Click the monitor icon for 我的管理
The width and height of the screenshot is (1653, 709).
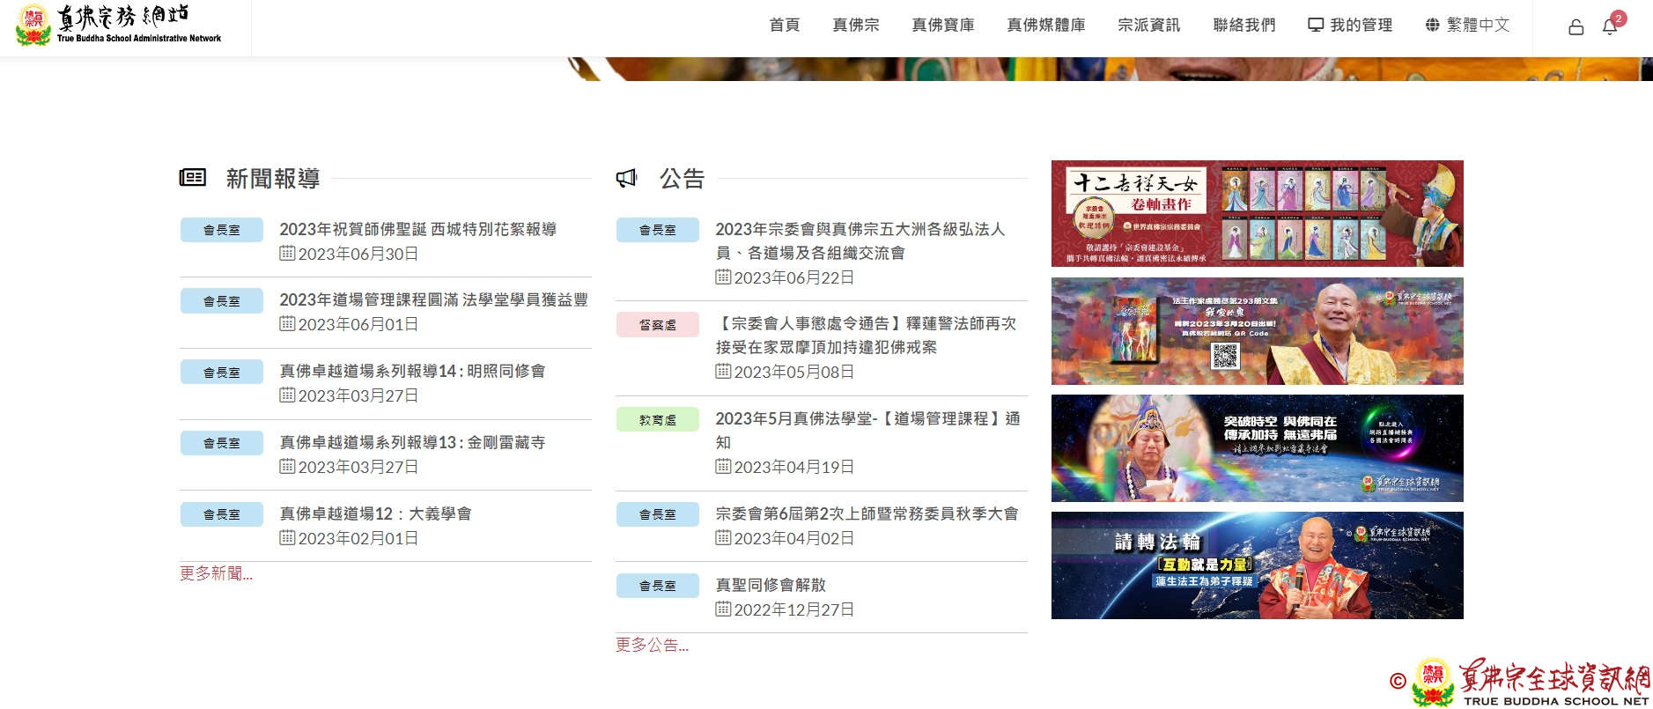[1315, 25]
